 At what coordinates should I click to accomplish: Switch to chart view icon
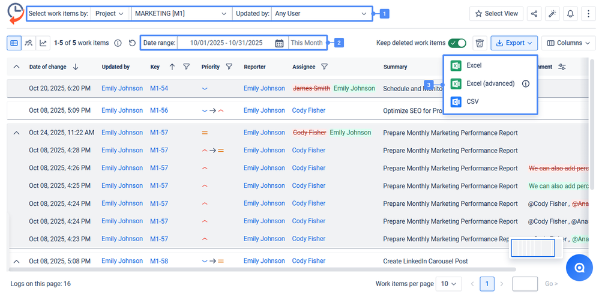point(43,43)
